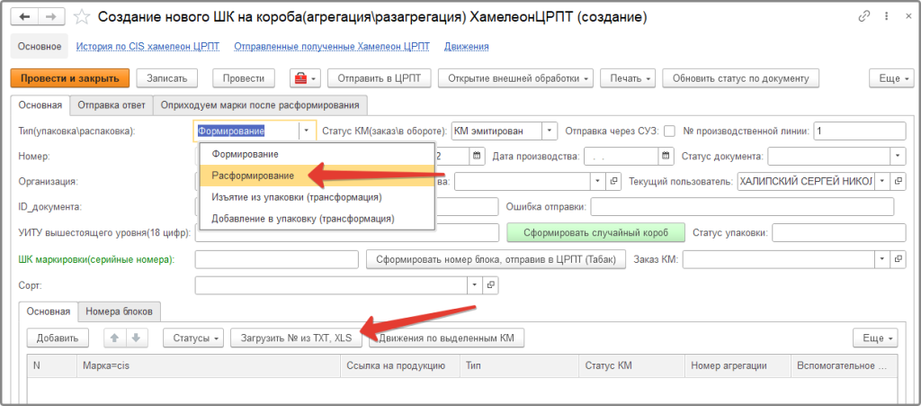Click the Статус упаковки field

coord(839,232)
